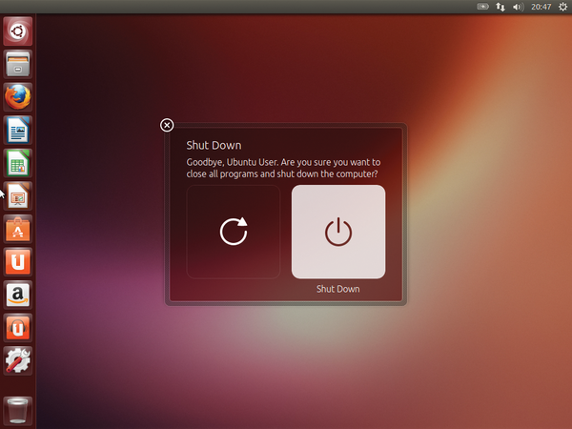Launch the Files manager from launcher
The height and width of the screenshot is (429, 572).
(x=17, y=64)
